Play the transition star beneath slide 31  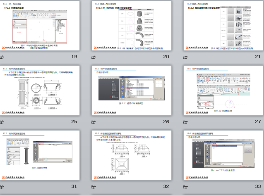tap(2, 187)
